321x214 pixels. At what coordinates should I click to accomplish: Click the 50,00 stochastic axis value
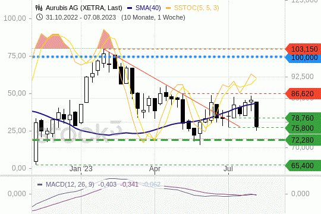click(x=17, y=93)
